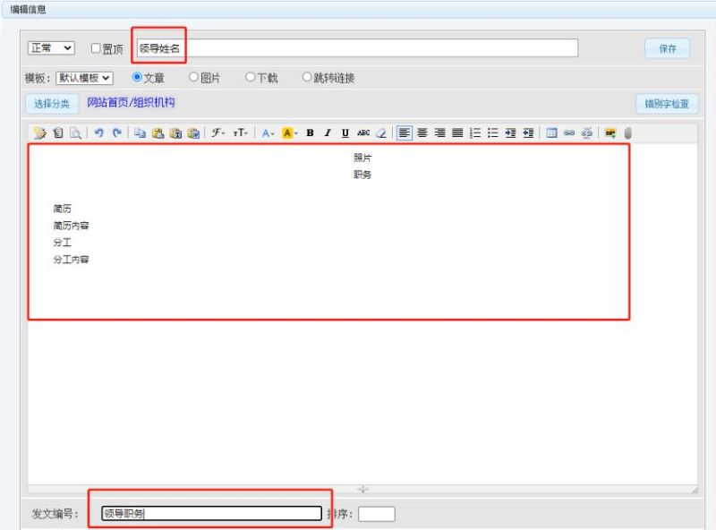Click the 保存 button
This screenshot has height=530, width=716.
(667, 48)
